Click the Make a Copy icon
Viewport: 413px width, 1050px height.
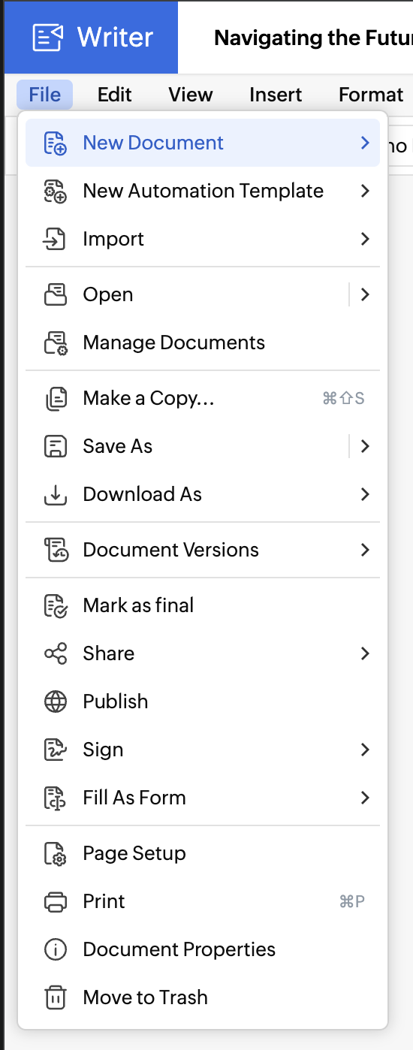(x=56, y=398)
